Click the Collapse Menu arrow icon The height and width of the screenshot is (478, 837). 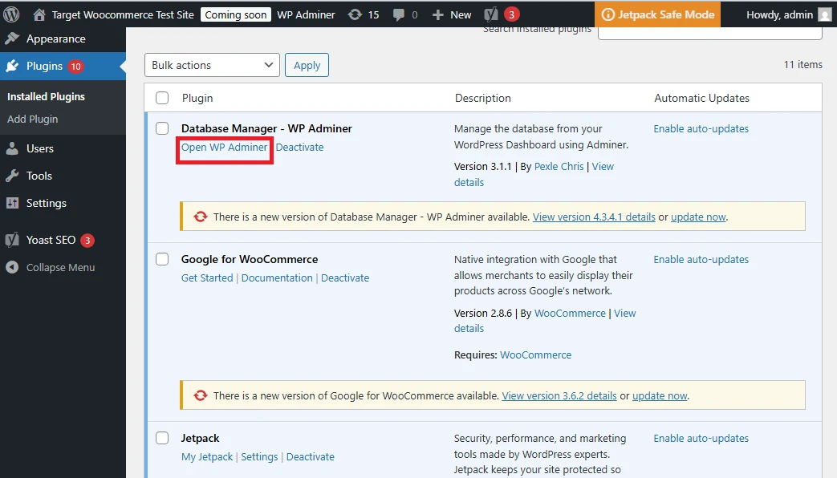[12, 267]
